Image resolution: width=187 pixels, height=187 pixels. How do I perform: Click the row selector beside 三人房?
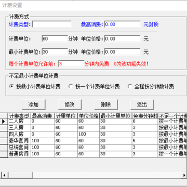pyautogui.click(x=4, y=128)
